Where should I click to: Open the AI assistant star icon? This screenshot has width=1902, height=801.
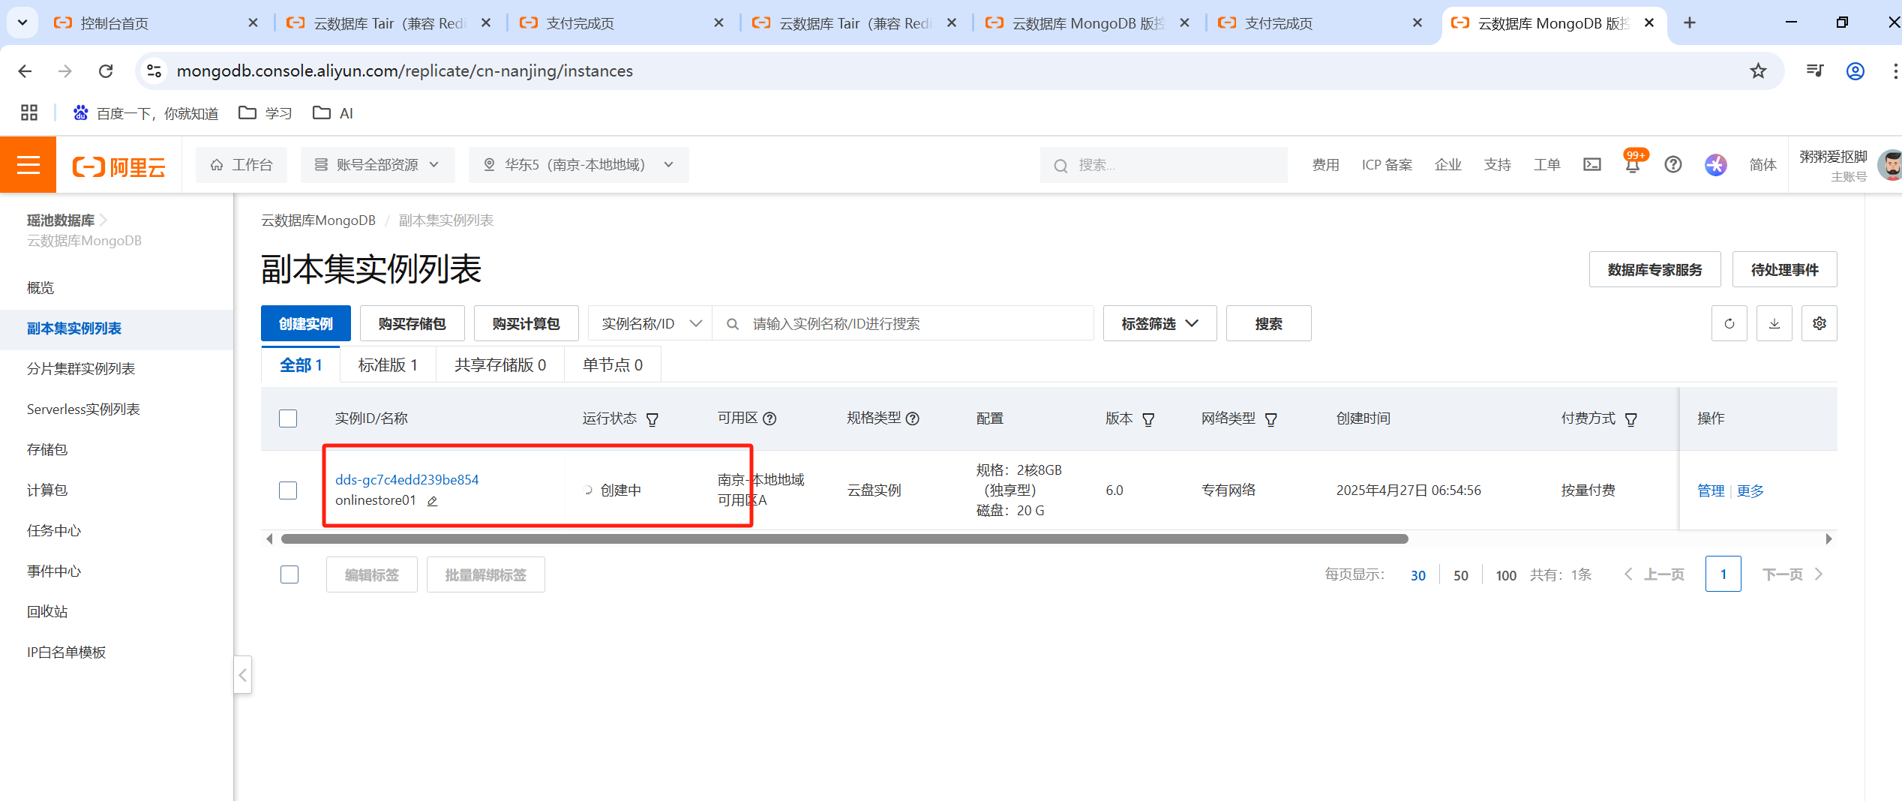[1715, 164]
